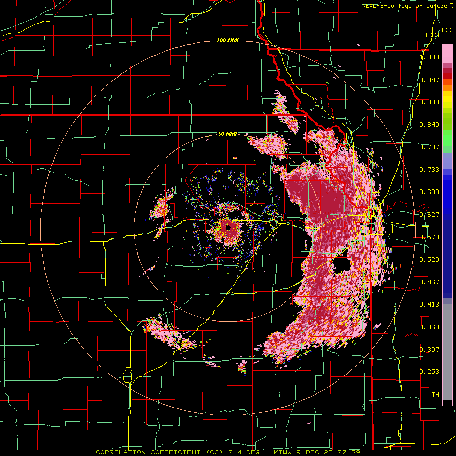Pick the gray segment of the color scale

coord(447,352)
